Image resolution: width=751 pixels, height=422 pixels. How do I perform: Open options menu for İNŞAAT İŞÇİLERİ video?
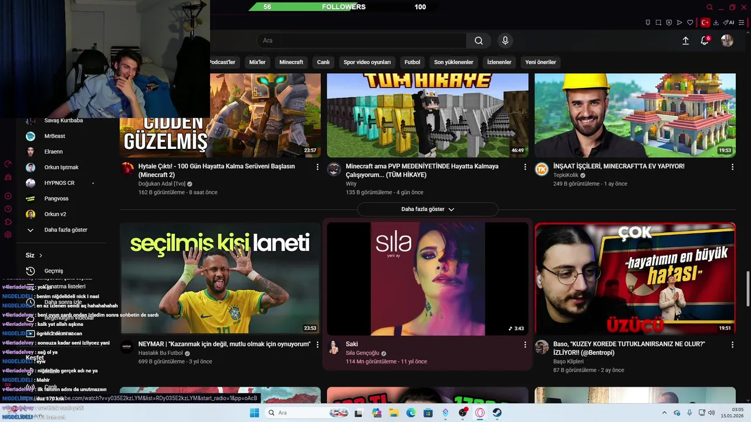point(732,167)
